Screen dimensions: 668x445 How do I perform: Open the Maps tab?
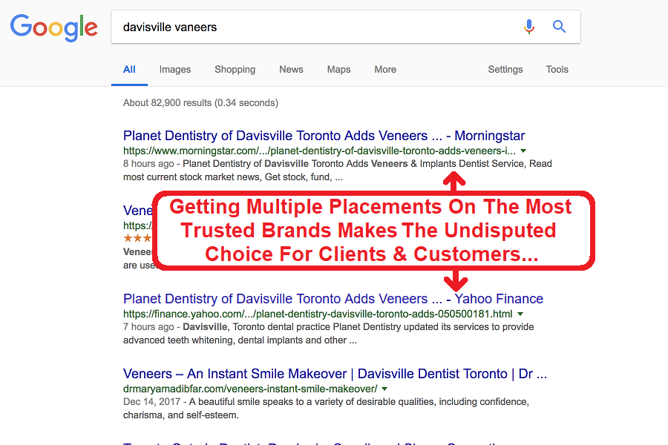[x=338, y=70]
